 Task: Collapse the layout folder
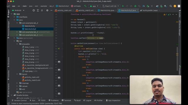click(17, 74)
